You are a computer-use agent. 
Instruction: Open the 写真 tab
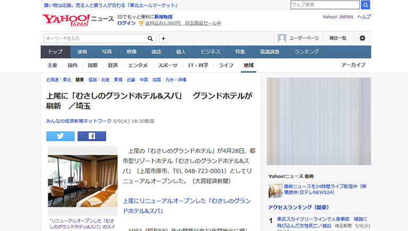point(107,52)
